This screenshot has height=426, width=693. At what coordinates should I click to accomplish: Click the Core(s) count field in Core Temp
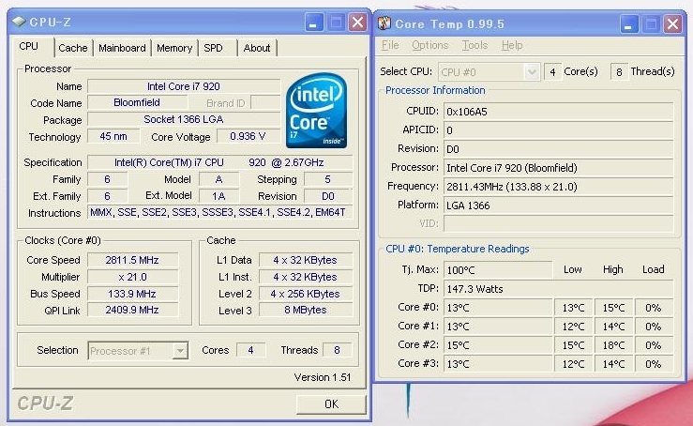click(x=552, y=71)
